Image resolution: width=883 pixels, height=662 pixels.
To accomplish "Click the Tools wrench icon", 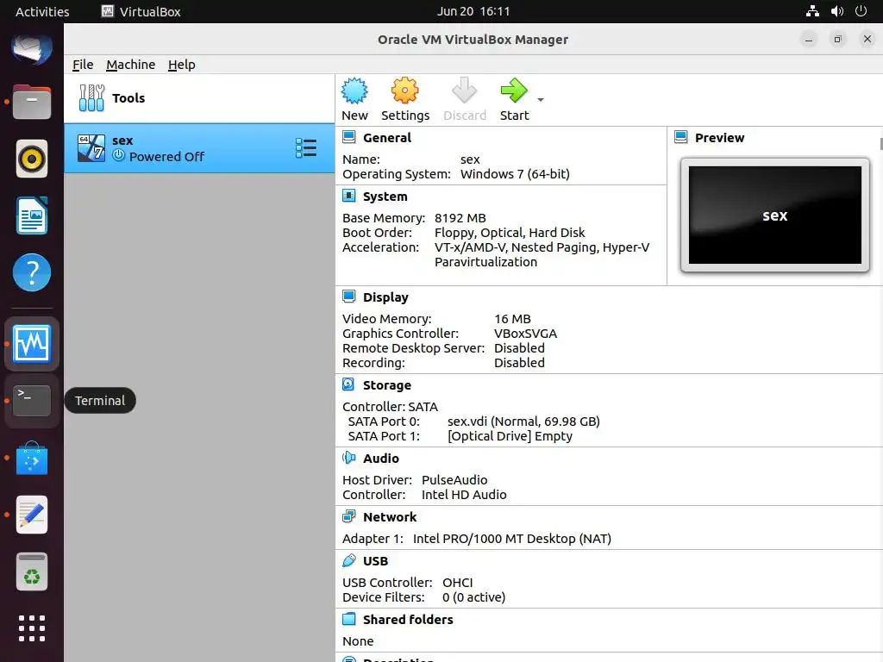I will tap(91, 98).
